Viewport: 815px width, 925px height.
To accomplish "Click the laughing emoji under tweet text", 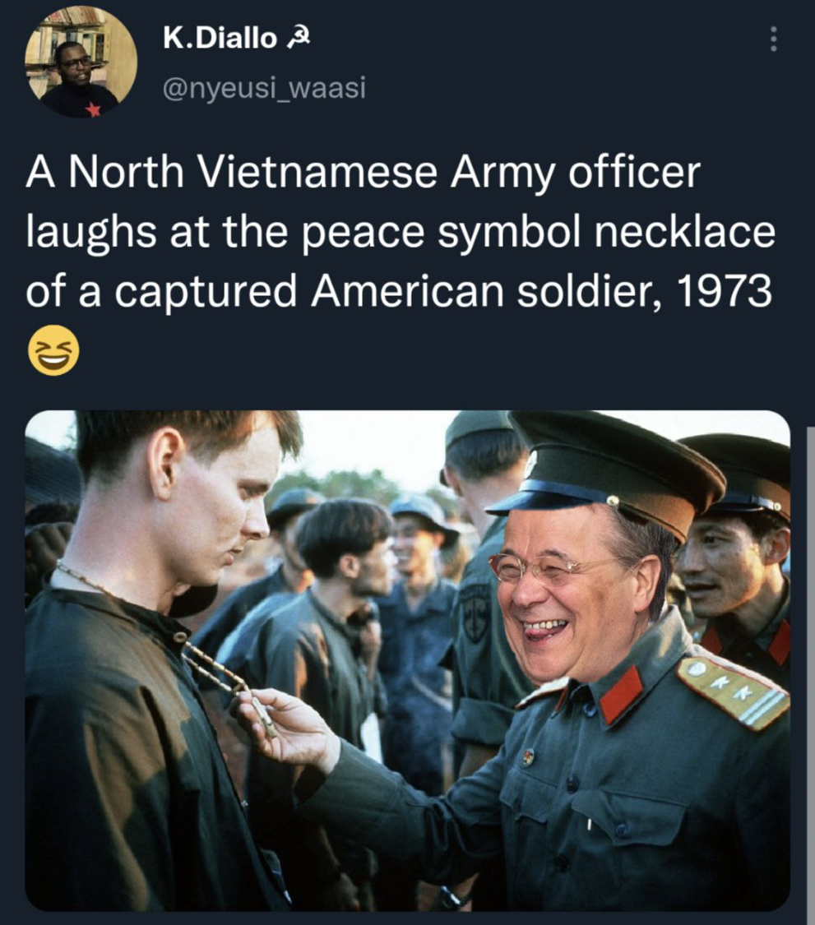I will click(53, 349).
